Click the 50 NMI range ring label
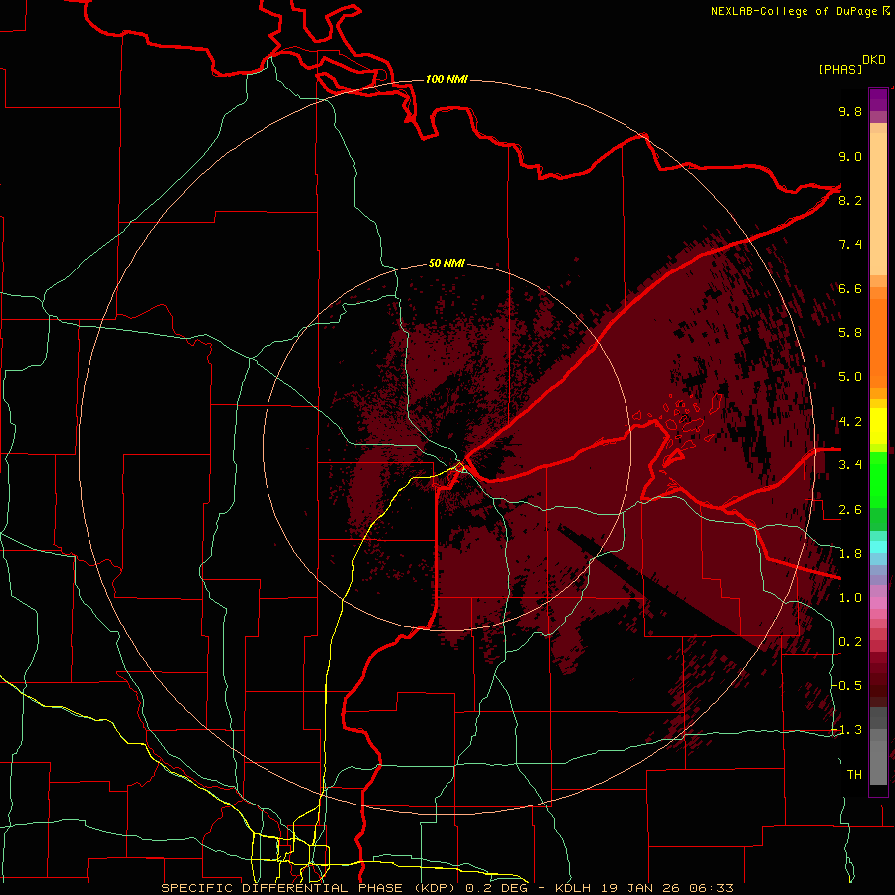Screen dimensions: 895x895 click(x=447, y=263)
